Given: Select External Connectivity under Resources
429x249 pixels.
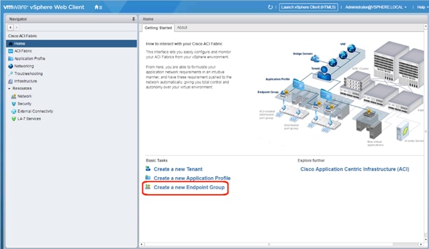Looking at the screenshot, I should coord(36,111).
